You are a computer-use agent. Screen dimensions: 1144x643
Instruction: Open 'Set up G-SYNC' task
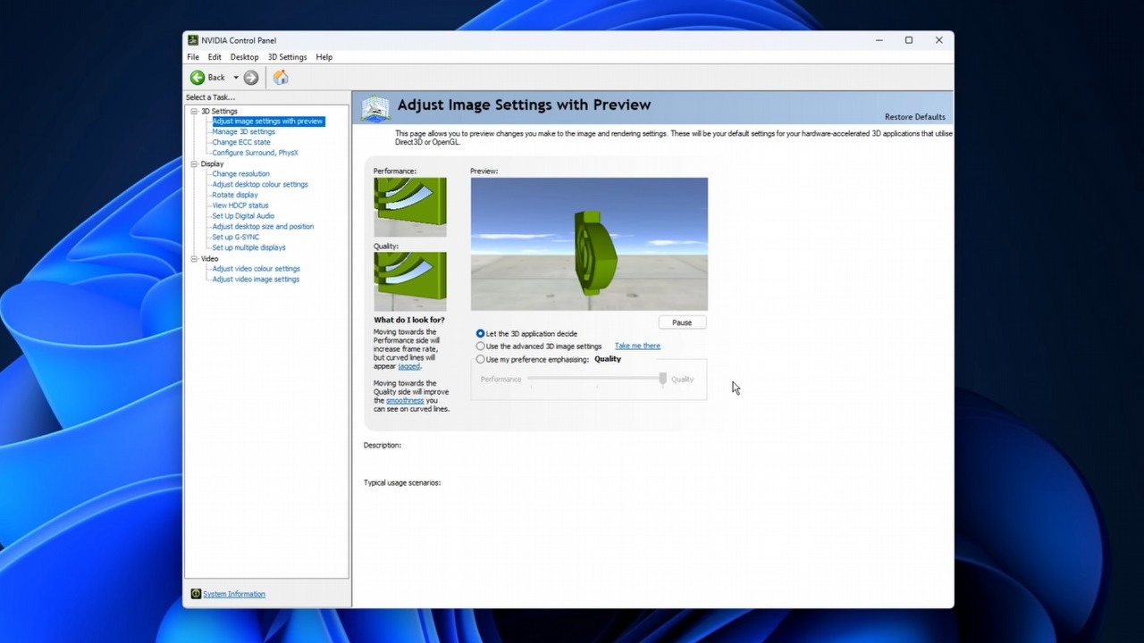(235, 238)
